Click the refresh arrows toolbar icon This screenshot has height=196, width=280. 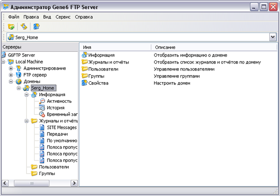24,27
